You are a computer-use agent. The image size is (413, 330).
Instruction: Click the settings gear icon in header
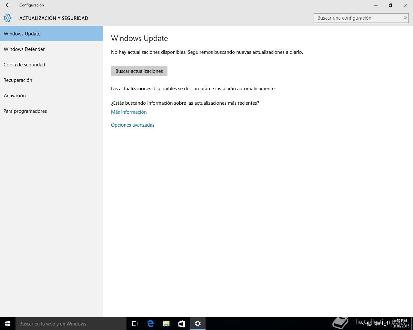[8, 18]
